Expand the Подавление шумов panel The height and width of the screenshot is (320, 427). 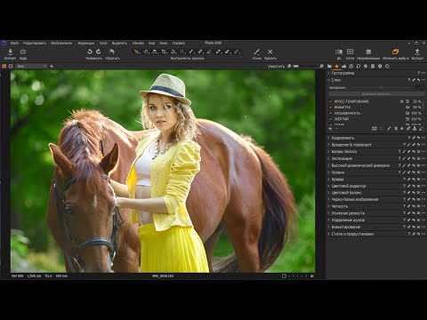328,220
